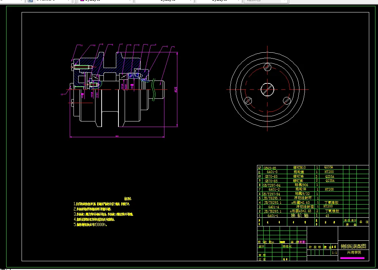Screen dimensions: 378x270
Task: Select the '浮动油封环' part name cell
Action: coord(303,198)
